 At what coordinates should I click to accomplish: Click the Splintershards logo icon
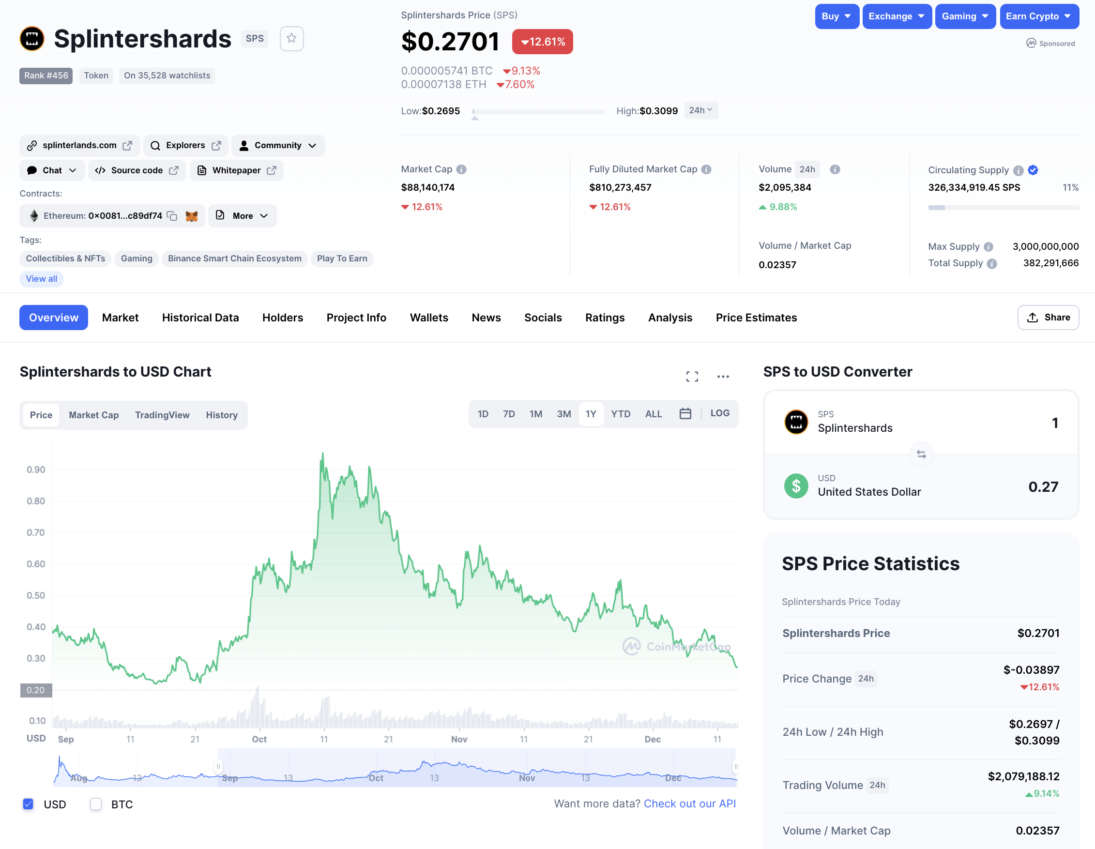coord(31,39)
